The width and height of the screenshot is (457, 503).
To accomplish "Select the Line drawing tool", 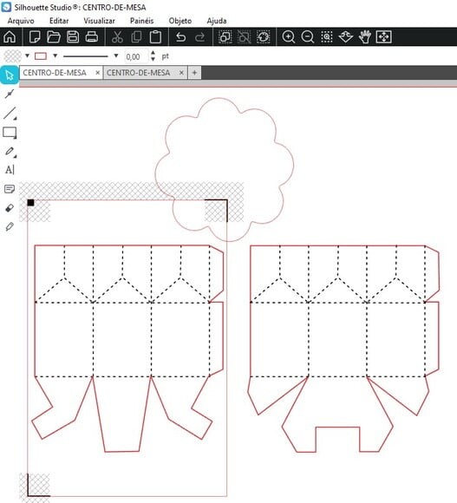I will [10, 114].
